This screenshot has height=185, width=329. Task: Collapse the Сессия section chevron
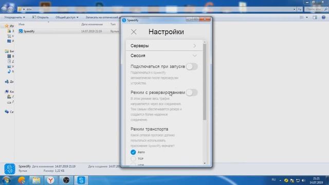point(195,55)
